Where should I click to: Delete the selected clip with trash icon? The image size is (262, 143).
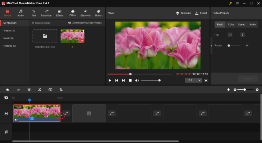(x=29, y=90)
